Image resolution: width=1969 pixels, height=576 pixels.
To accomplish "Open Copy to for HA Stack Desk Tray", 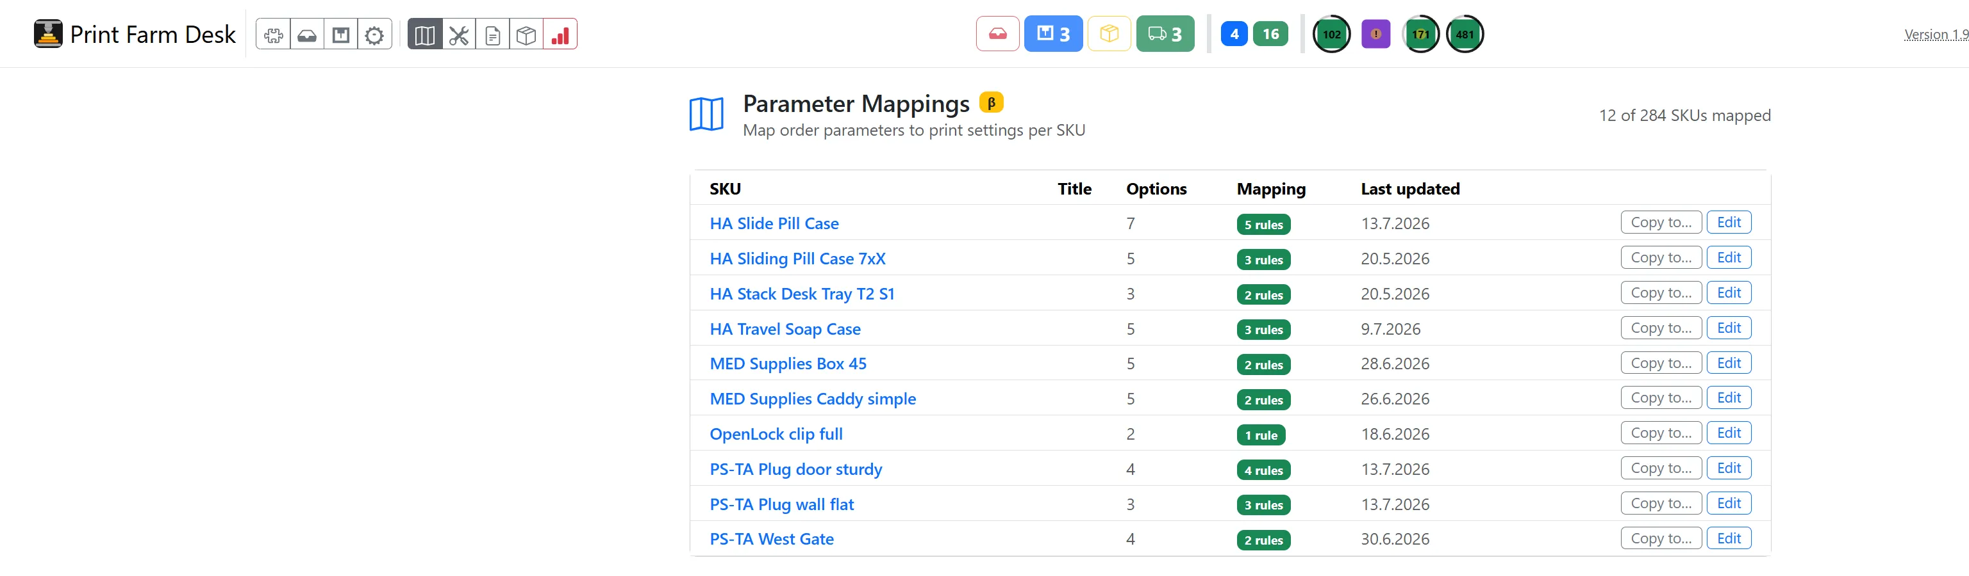I will click(x=1661, y=292).
